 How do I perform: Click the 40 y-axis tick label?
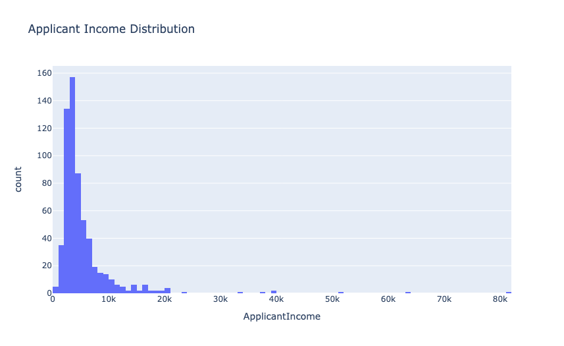(x=47, y=239)
